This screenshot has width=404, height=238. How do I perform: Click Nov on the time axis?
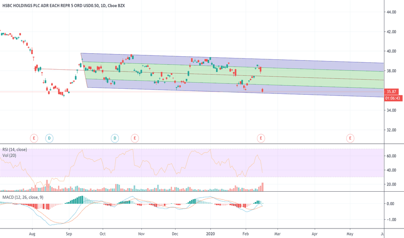[x=141, y=234]
